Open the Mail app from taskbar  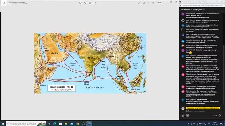[x=72, y=124]
